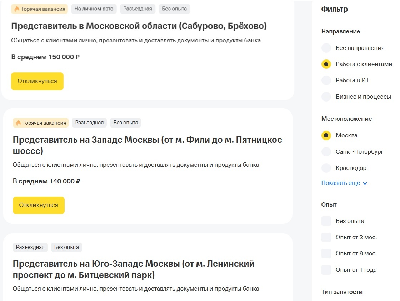
Task: Click the flame icon on the Сабурово vacancy
Action: click(17, 9)
